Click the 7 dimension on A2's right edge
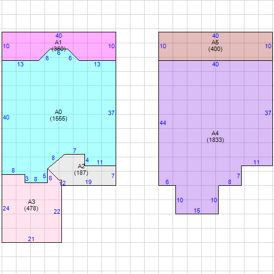This screenshot has width=274, height=274. pyautogui.click(x=113, y=176)
